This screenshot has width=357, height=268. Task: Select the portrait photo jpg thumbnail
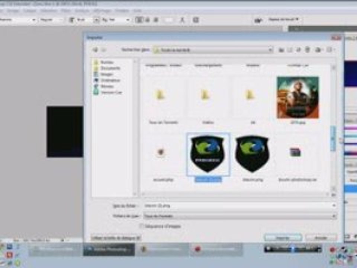[298, 98]
